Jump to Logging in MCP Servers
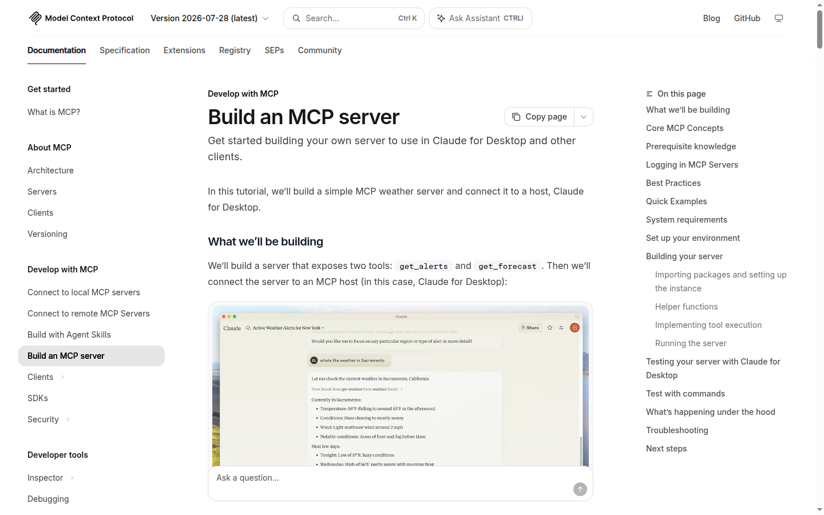Screen dimensions: 824x515 [692, 165]
